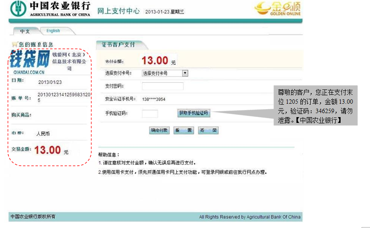Click the bill date 2013/01/23

tap(50, 82)
